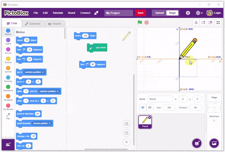Reset workspace zoom to default
225x152 pixels.
click(126, 142)
